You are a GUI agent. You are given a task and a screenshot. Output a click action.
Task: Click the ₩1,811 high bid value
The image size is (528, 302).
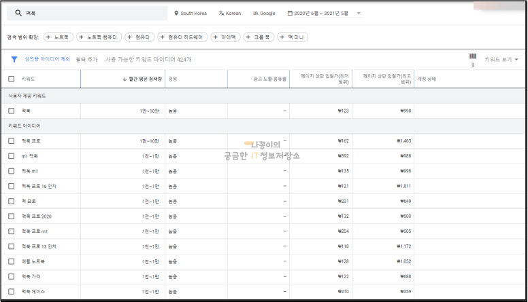(x=403, y=186)
